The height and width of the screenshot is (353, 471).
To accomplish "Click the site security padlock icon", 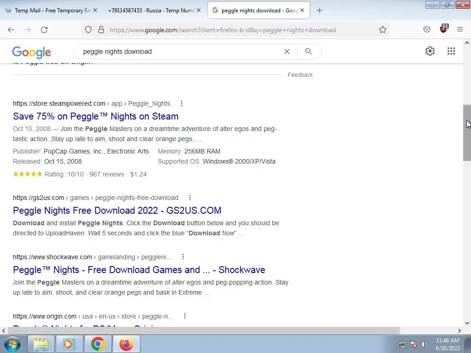I will (101, 30).
